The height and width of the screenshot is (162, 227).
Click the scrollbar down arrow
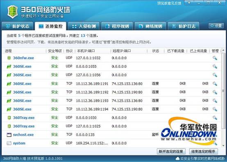(x=223, y=145)
